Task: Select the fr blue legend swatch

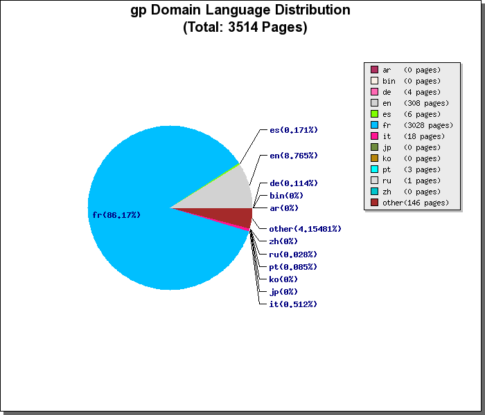Action: 374,125
